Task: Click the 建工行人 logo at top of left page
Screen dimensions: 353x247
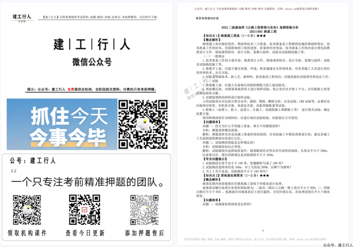Action: [22, 18]
